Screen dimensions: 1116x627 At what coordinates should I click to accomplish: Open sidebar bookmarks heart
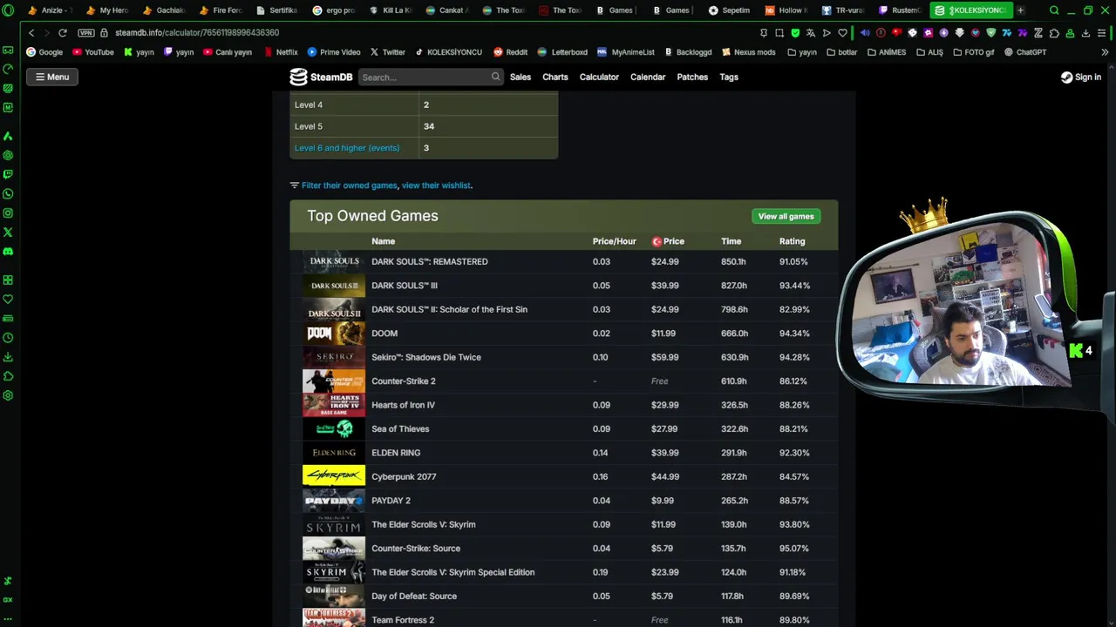(8, 299)
